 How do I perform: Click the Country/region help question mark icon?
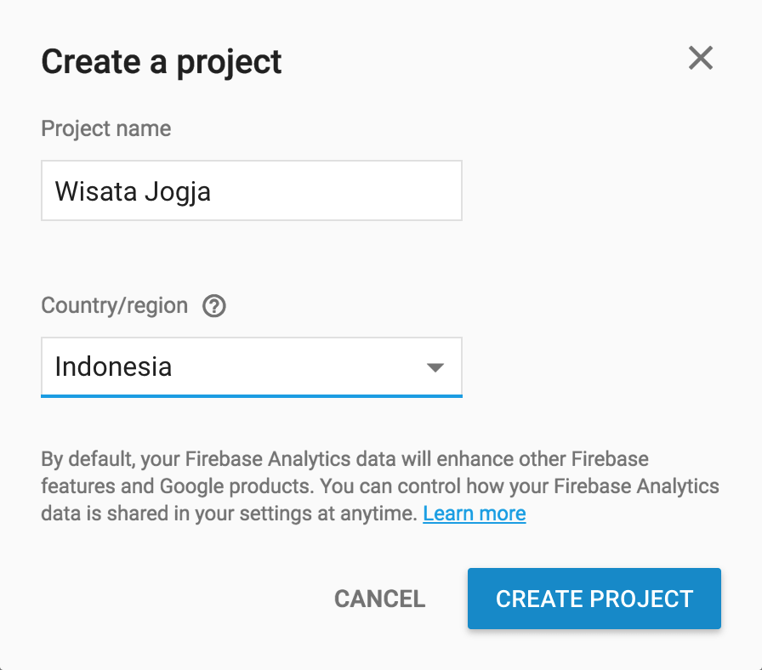[213, 306]
